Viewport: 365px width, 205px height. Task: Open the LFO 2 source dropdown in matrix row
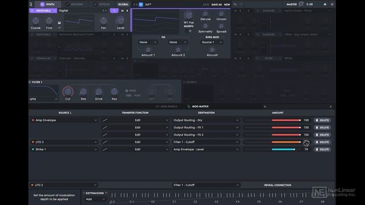pos(64,142)
